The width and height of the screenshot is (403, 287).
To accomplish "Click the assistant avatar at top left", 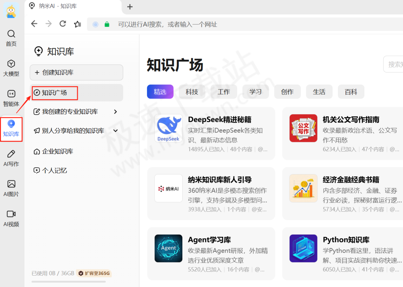I will [11, 11].
